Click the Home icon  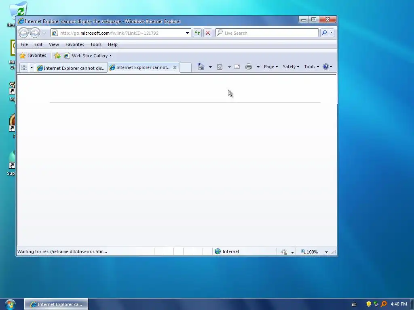click(x=201, y=67)
